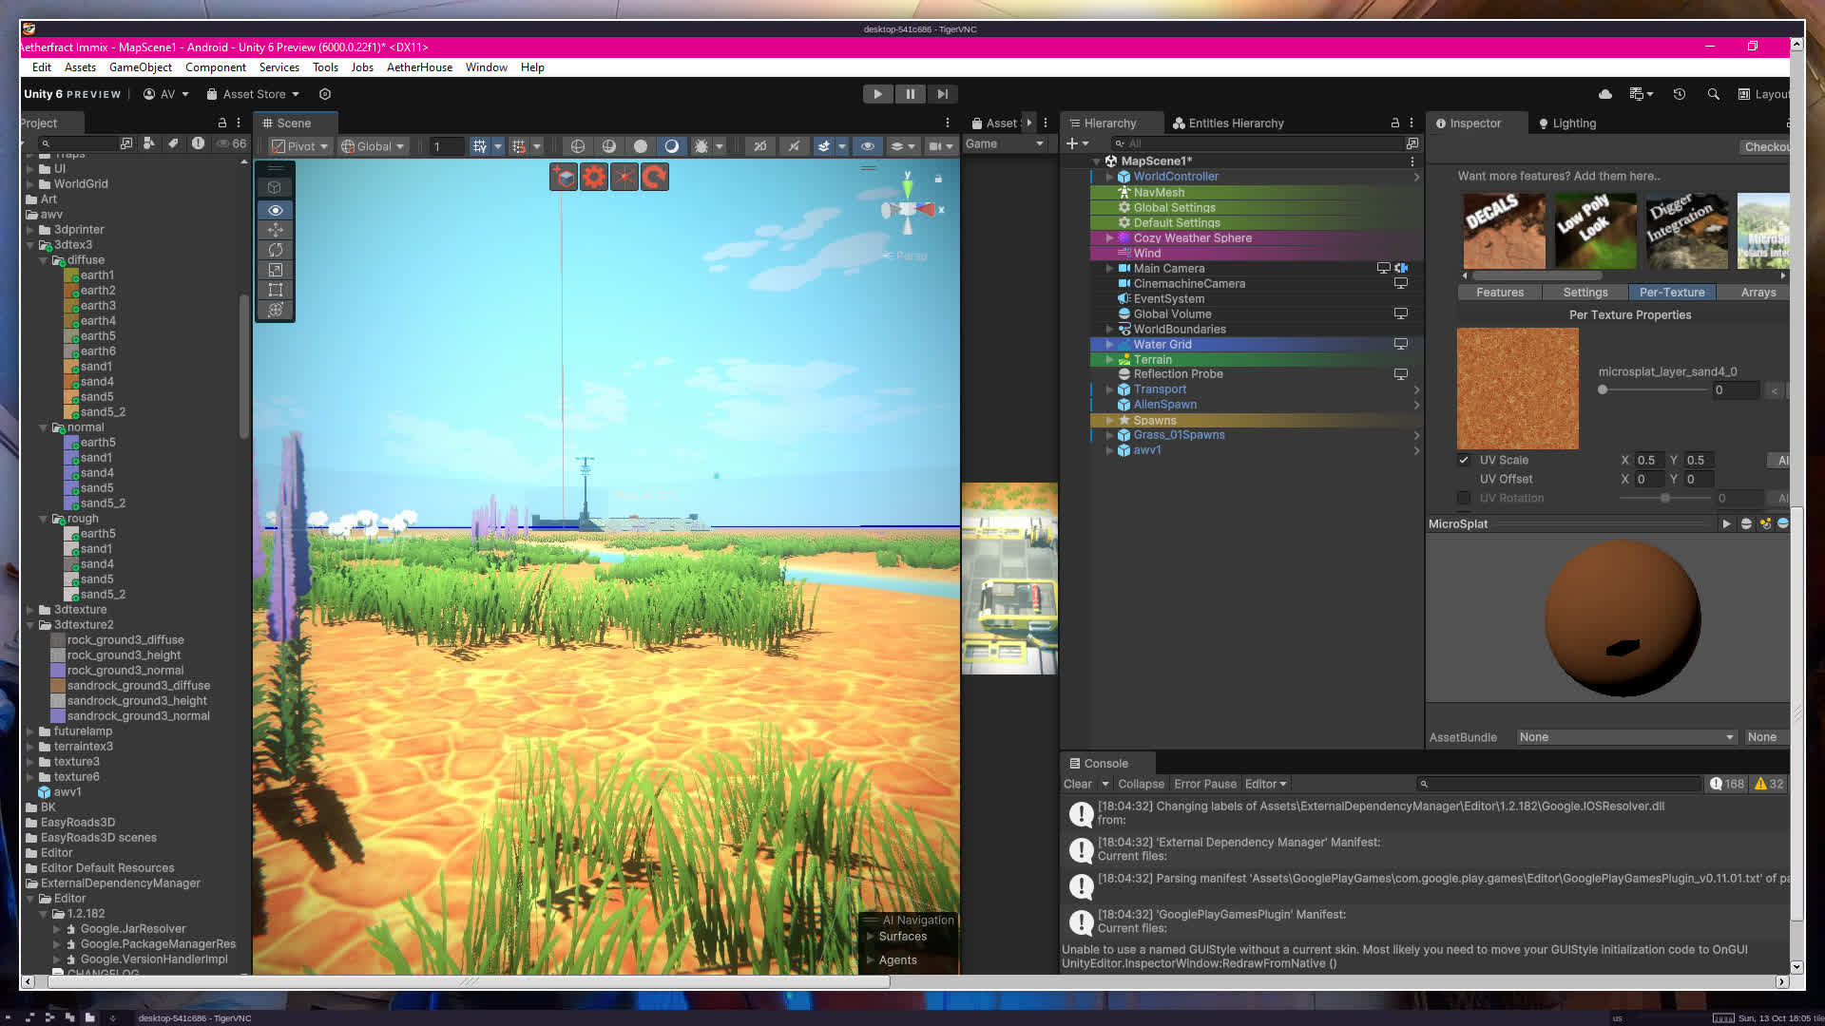Open the AetherHouse menu
The height and width of the screenshot is (1026, 1825).
click(x=419, y=67)
